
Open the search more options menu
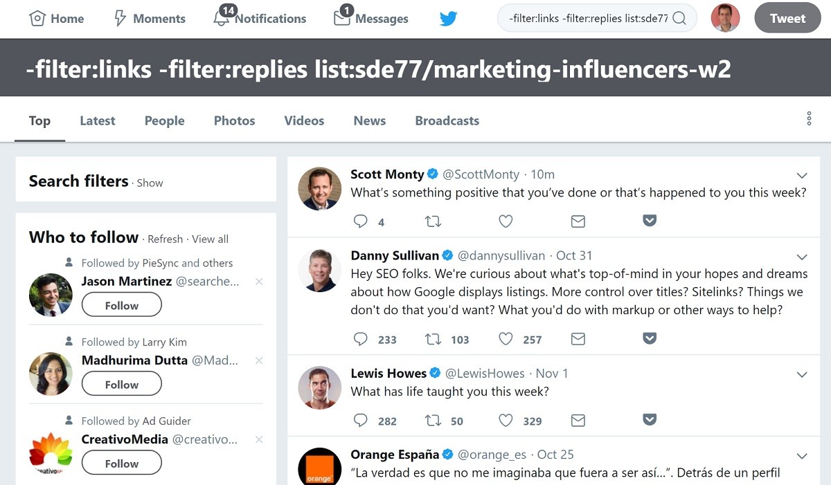(x=809, y=119)
